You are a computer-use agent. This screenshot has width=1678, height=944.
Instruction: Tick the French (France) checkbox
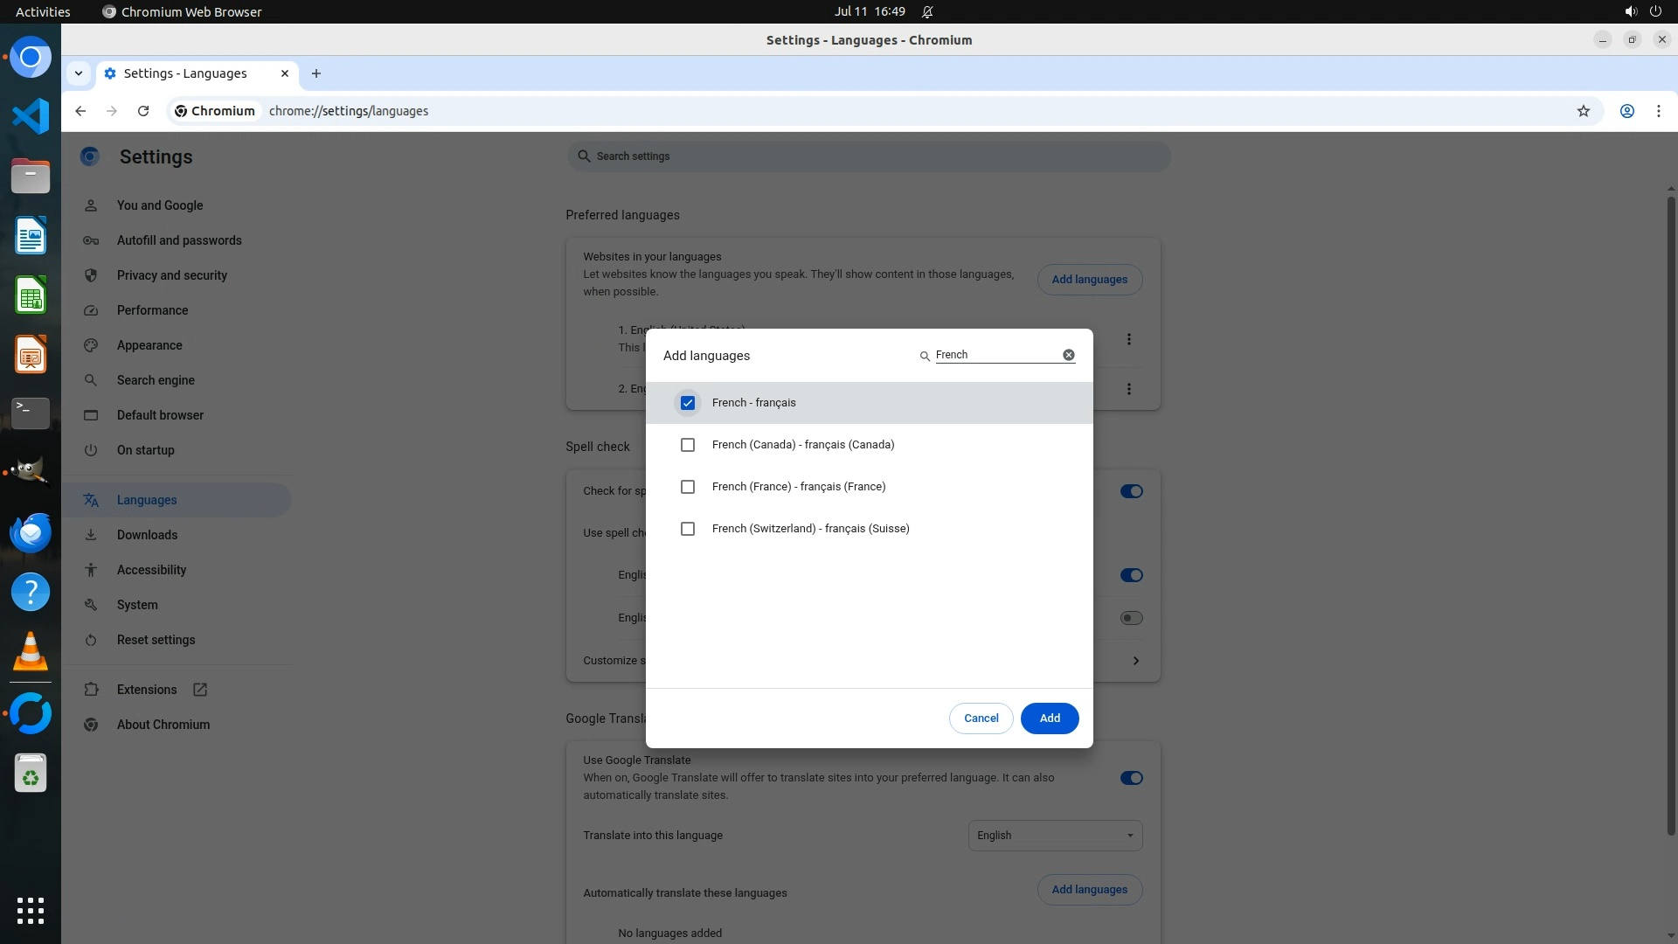(x=688, y=487)
